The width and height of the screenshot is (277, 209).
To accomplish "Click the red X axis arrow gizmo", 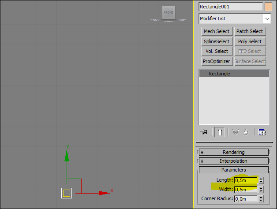I will click(x=104, y=193).
